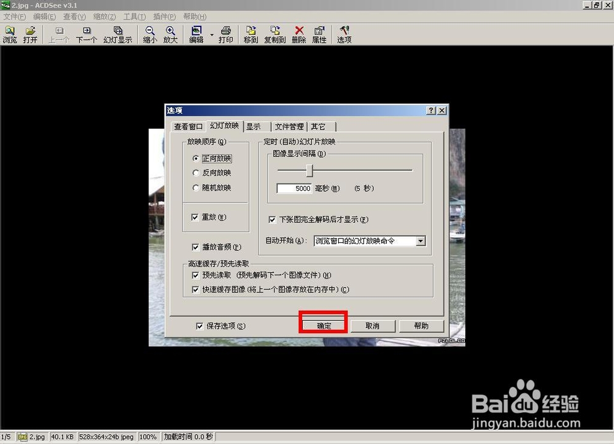Image resolution: width=614 pixels, height=444 pixels.
Task: Open the 缩放(Z) menu
Action: (x=104, y=17)
